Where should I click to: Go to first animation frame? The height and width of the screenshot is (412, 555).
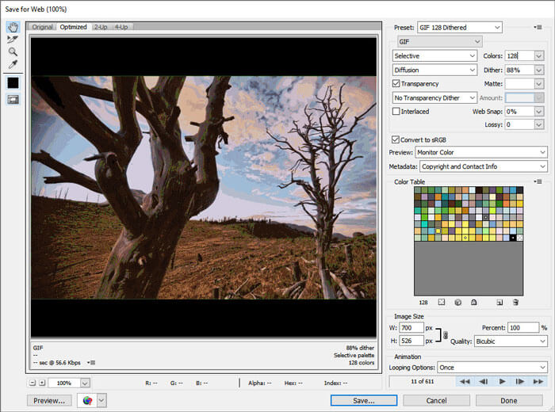pyautogui.click(x=465, y=381)
